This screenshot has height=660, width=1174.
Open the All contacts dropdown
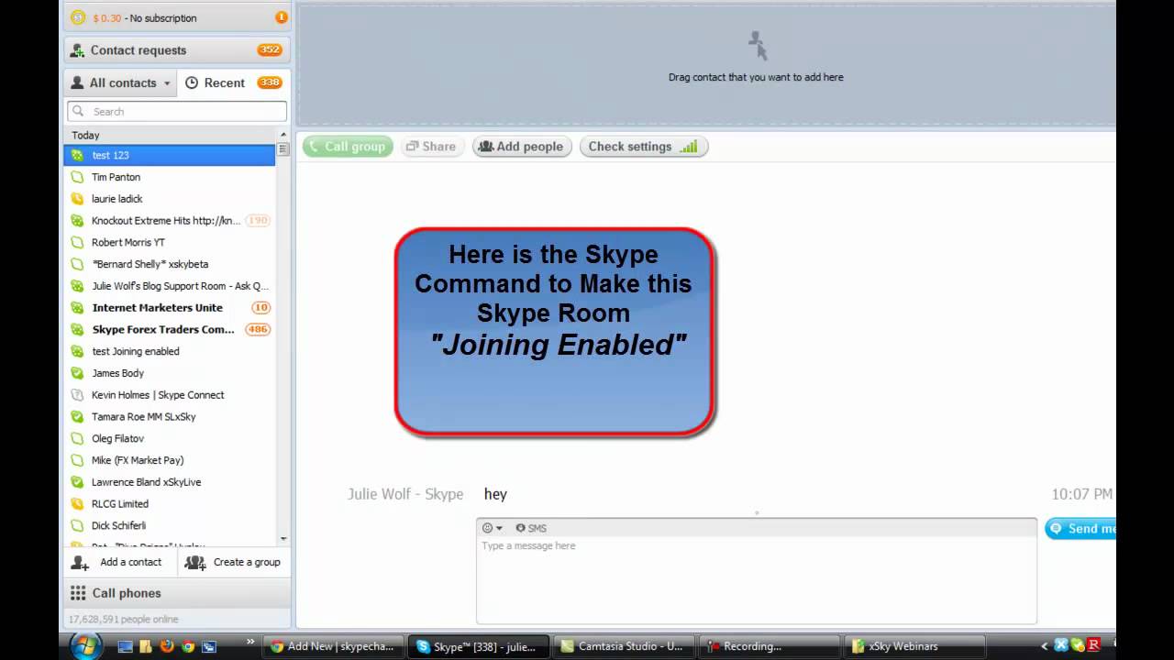[x=121, y=82]
